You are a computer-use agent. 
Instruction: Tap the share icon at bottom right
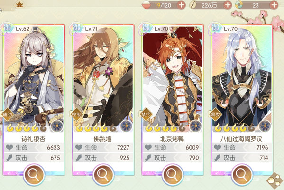point(275,180)
